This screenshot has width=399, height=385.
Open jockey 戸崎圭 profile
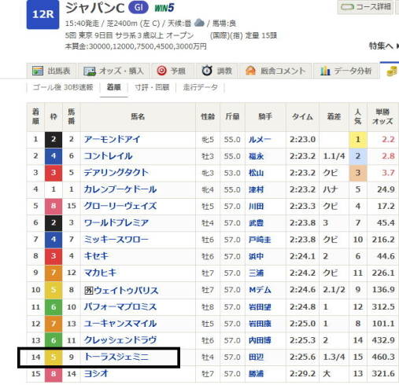point(260,240)
